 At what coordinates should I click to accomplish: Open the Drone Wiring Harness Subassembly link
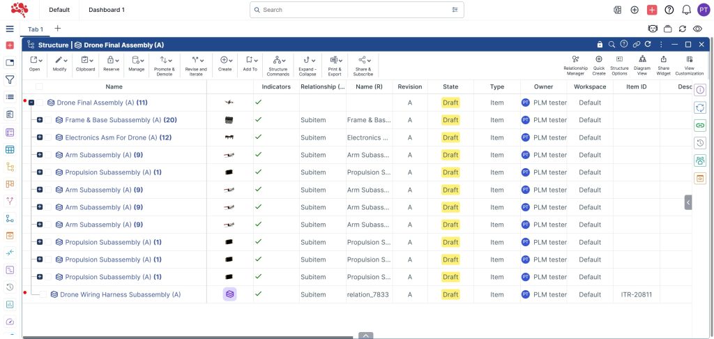pyautogui.click(x=120, y=294)
